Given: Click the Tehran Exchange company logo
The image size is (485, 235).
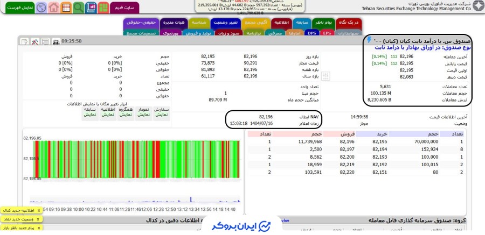Looking at the screenshot, I should [477, 6].
